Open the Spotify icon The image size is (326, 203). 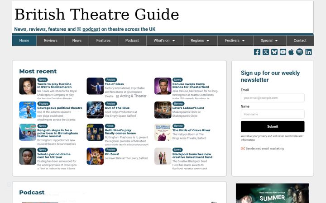(x=300, y=52)
